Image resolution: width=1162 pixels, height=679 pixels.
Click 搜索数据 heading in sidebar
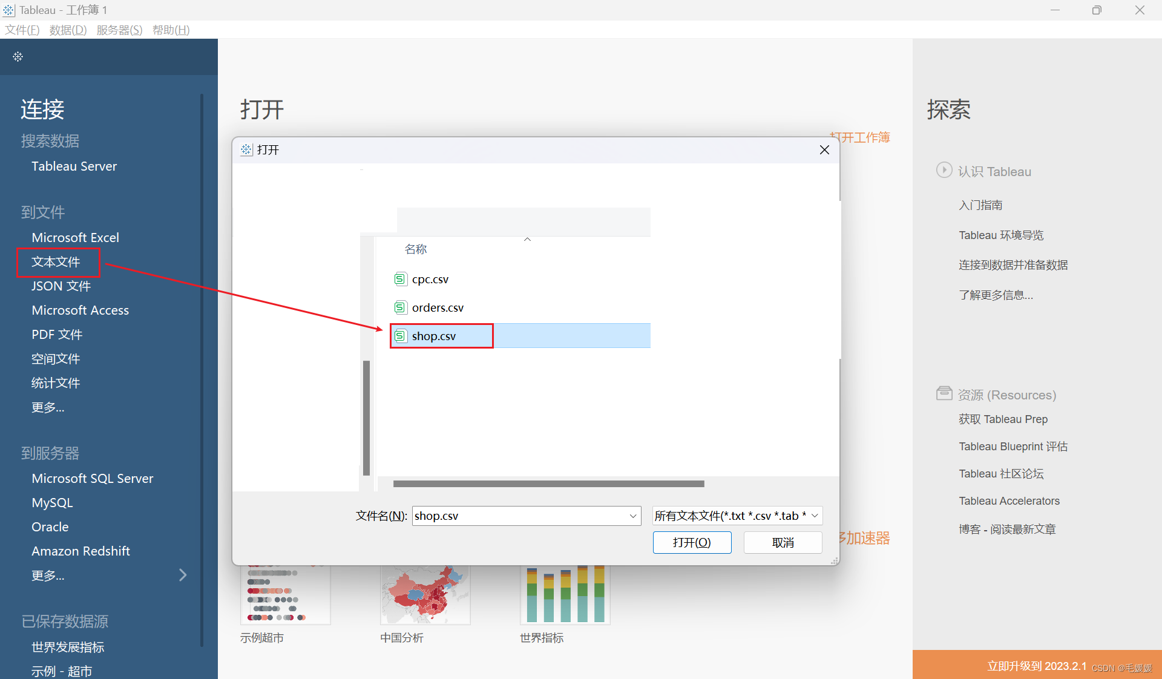[50, 140]
